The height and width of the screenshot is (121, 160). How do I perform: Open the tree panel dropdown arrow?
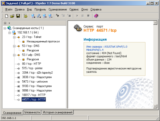(x=9, y=23)
